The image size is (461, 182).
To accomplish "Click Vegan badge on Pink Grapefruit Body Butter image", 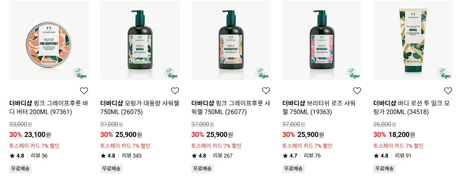I will click(x=80, y=73).
